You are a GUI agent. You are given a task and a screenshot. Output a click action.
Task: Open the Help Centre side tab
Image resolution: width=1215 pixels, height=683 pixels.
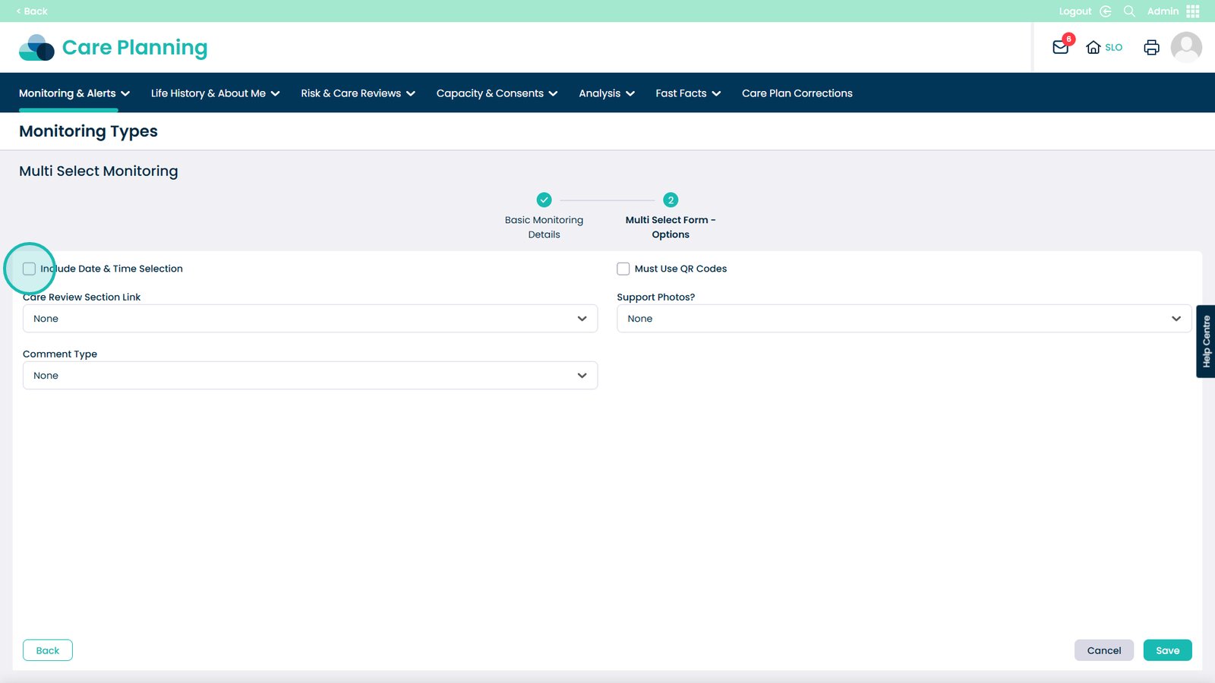click(x=1206, y=341)
